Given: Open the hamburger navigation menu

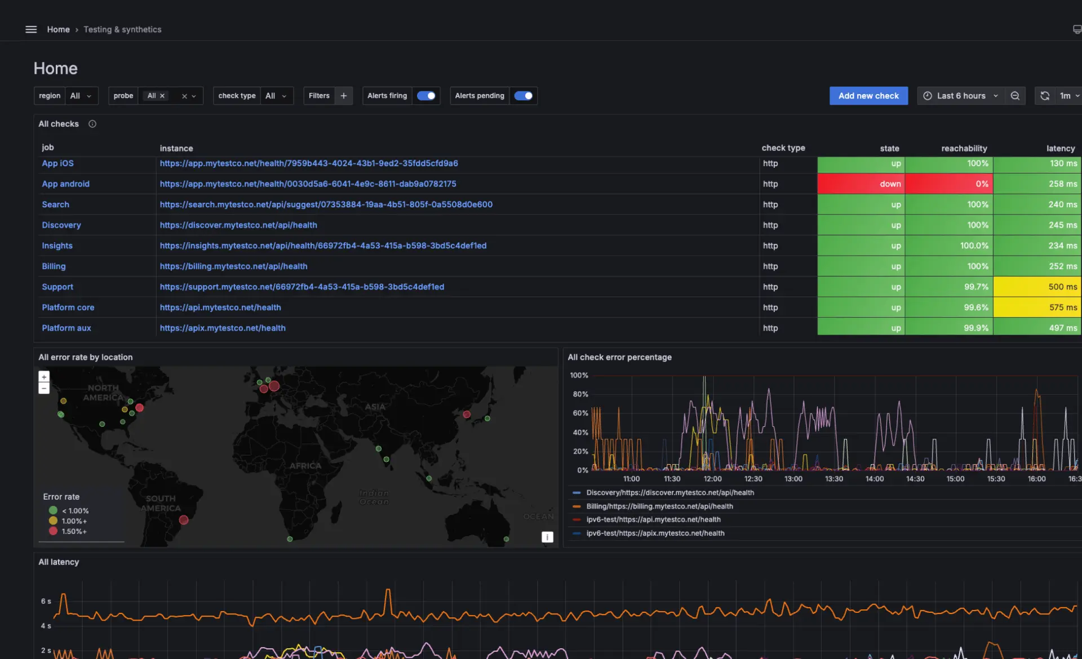Looking at the screenshot, I should 31,29.
